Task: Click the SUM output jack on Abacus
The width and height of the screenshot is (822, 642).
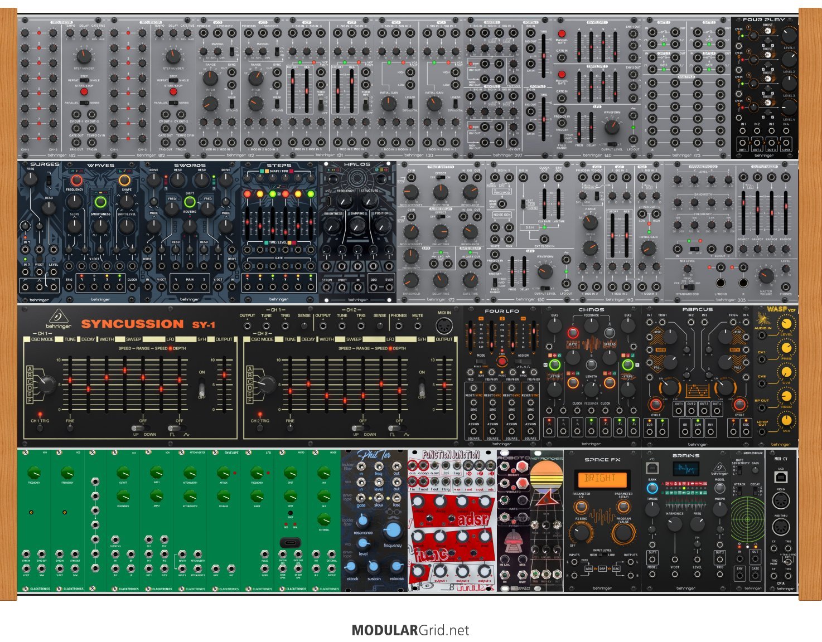Action: tap(697, 432)
